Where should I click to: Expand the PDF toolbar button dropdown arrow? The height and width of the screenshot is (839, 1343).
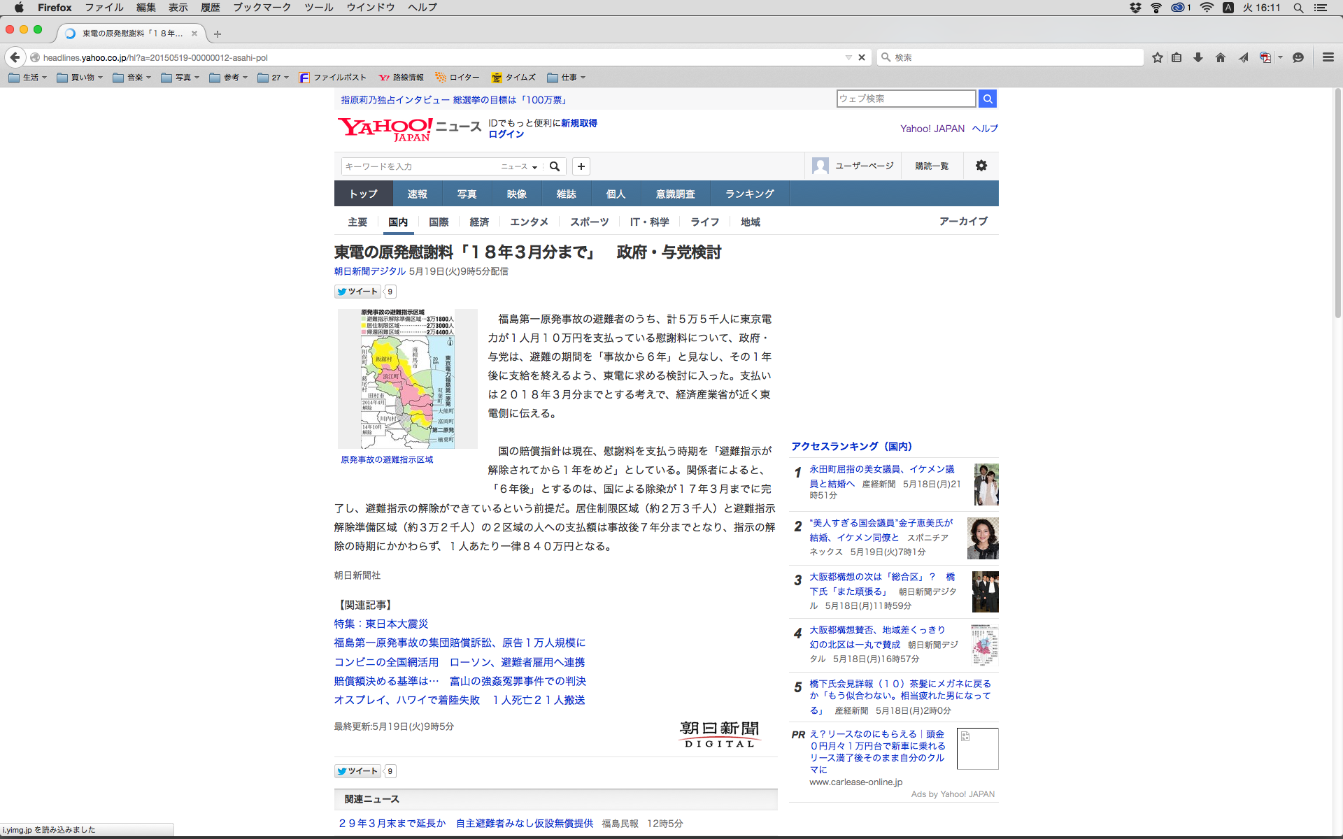1280,57
